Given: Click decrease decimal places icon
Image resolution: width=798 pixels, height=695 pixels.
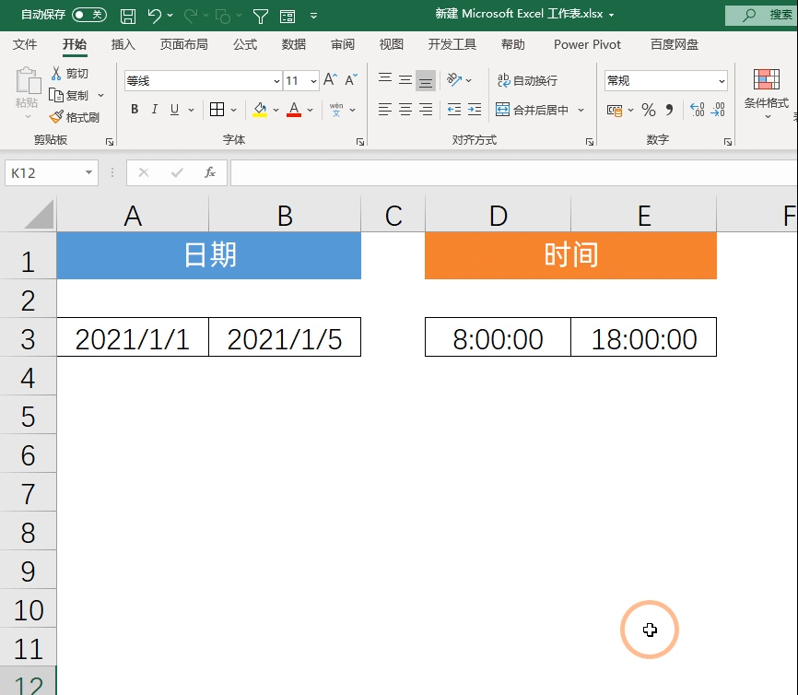Looking at the screenshot, I should [x=718, y=110].
